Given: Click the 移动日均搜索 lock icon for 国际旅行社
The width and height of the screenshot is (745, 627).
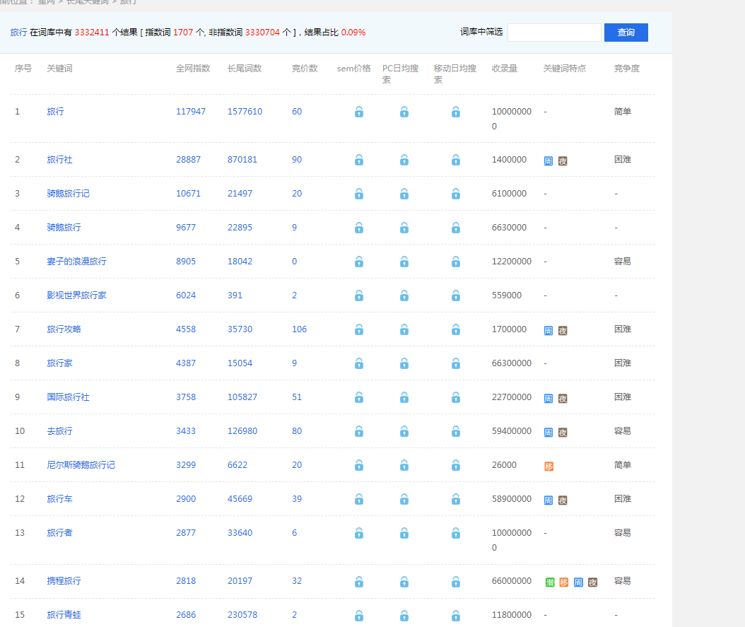Looking at the screenshot, I should [x=456, y=397].
